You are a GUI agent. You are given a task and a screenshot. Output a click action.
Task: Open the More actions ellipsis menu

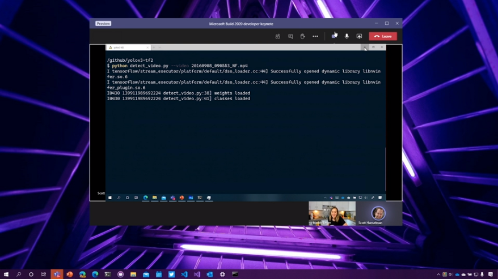click(315, 36)
